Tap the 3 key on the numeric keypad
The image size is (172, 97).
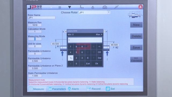coord(82,58)
